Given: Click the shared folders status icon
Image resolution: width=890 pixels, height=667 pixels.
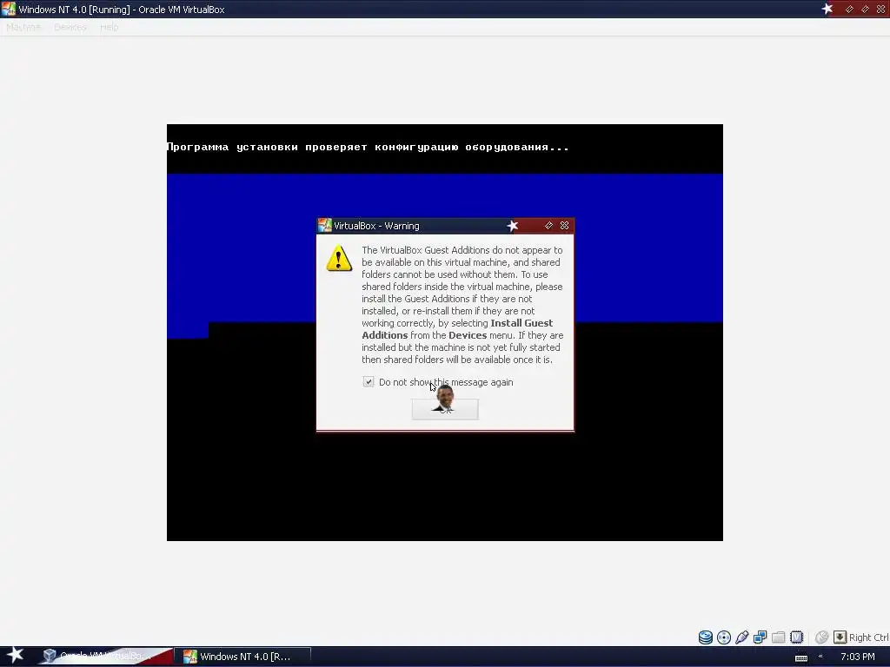Looking at the screenshot, I should coord(778,637).
